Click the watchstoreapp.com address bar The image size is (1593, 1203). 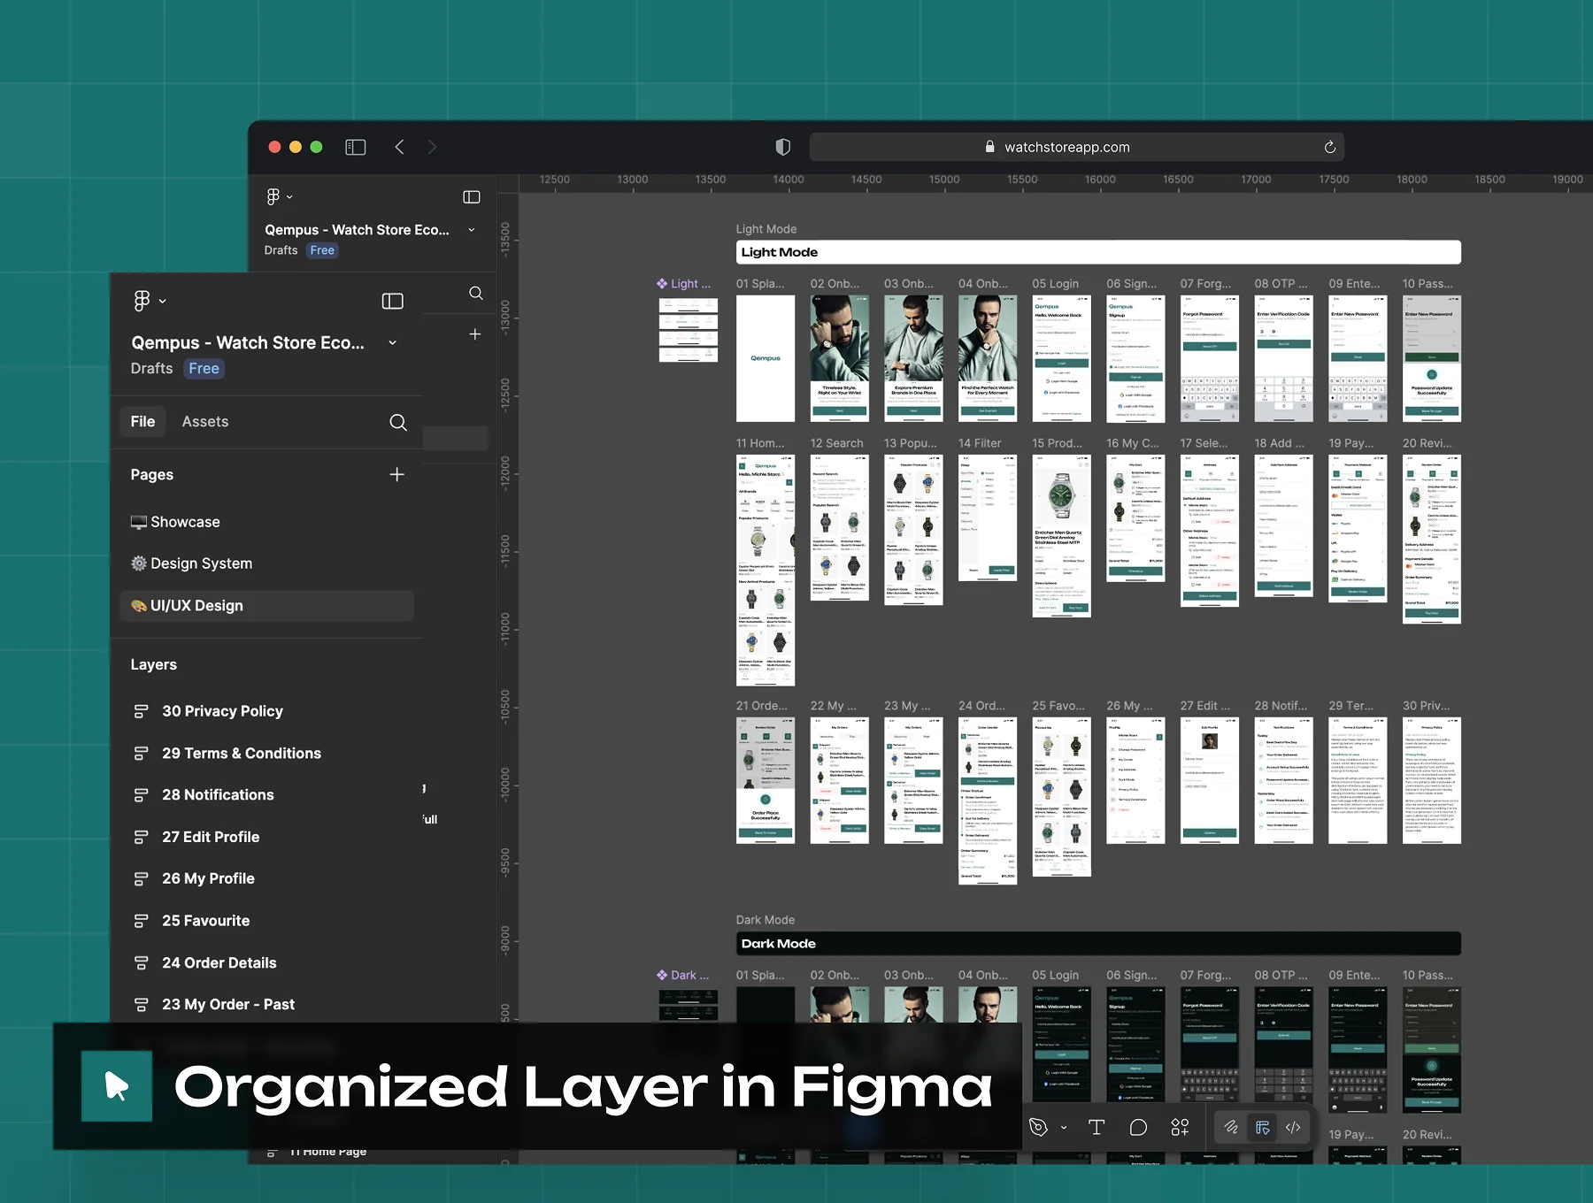[x=1076, y=147]
